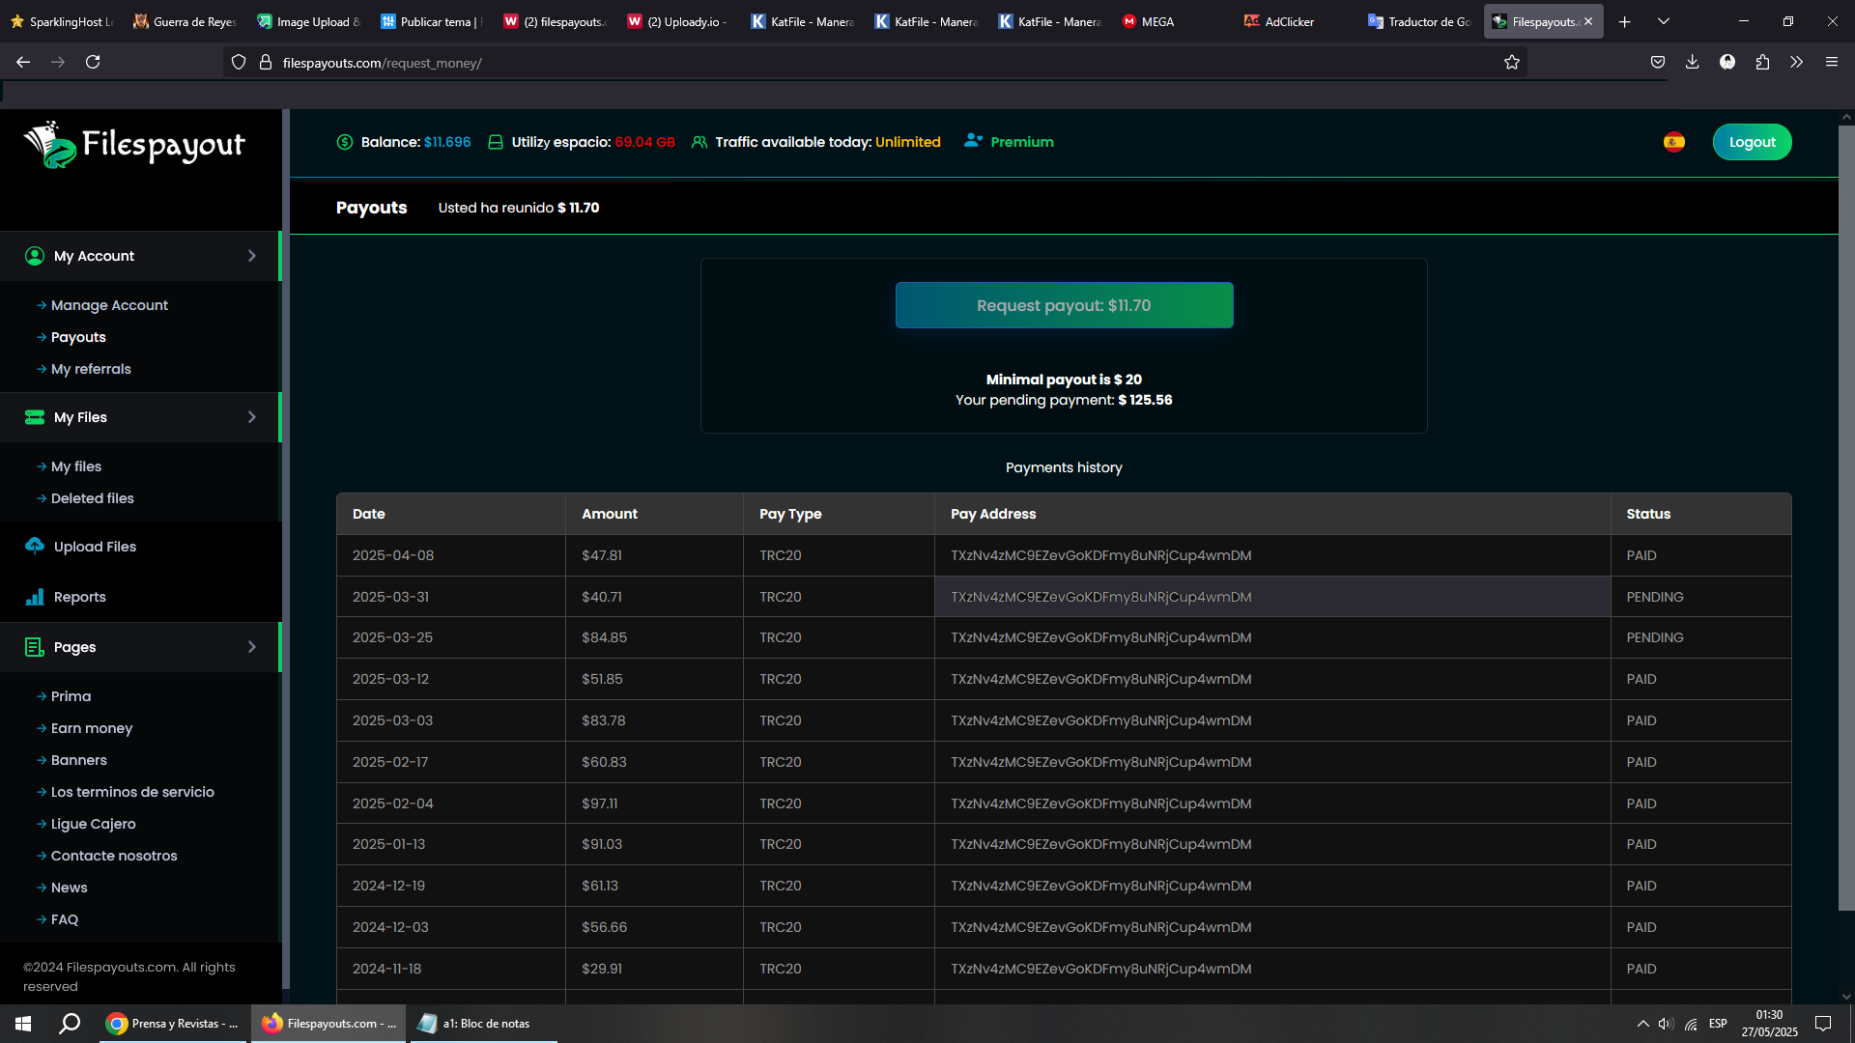Viewport: 1855px width, 1043px height.
Task: Collapse the Pages sidebar section
Action: [252, 647]
